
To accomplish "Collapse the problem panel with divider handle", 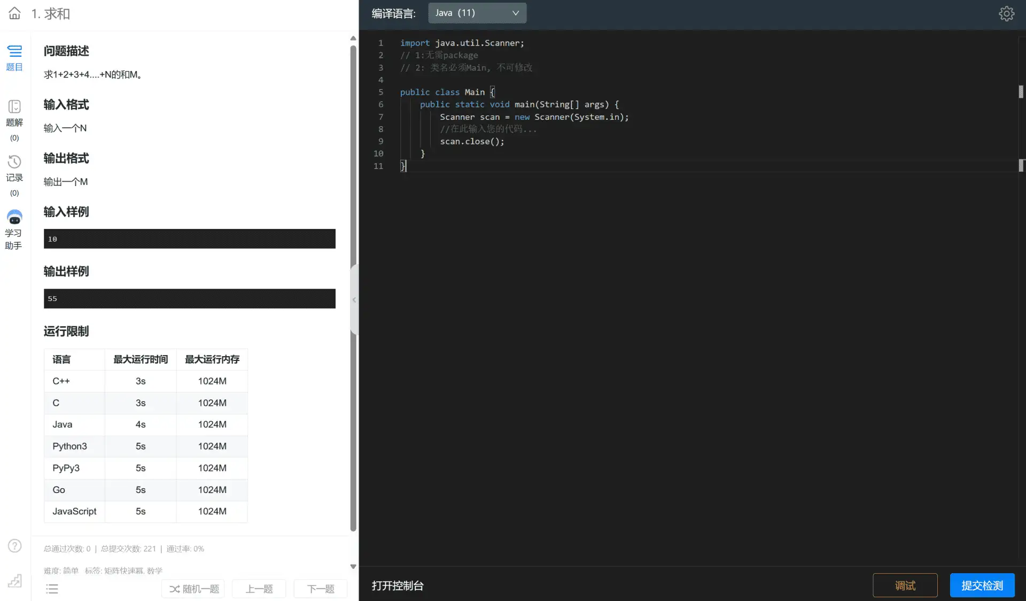I will (354, 300).
